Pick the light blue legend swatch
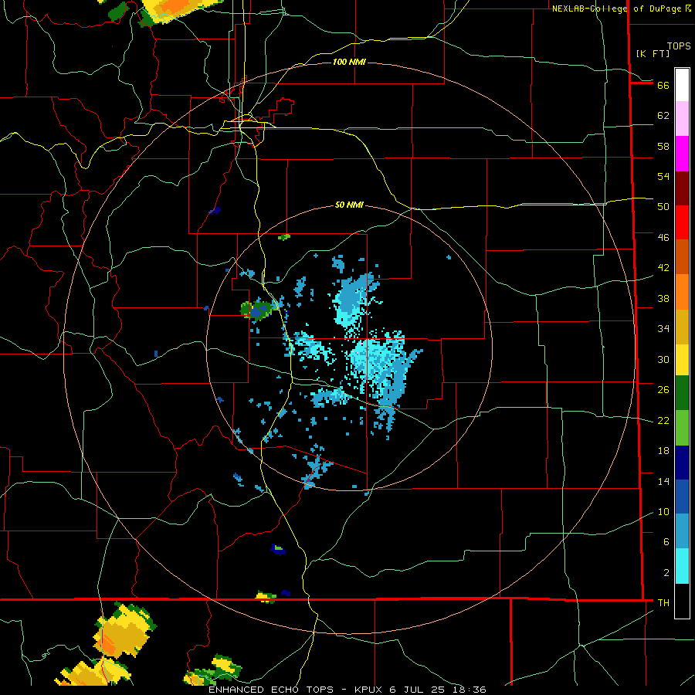The image size is (695, 695). point(682,531)
